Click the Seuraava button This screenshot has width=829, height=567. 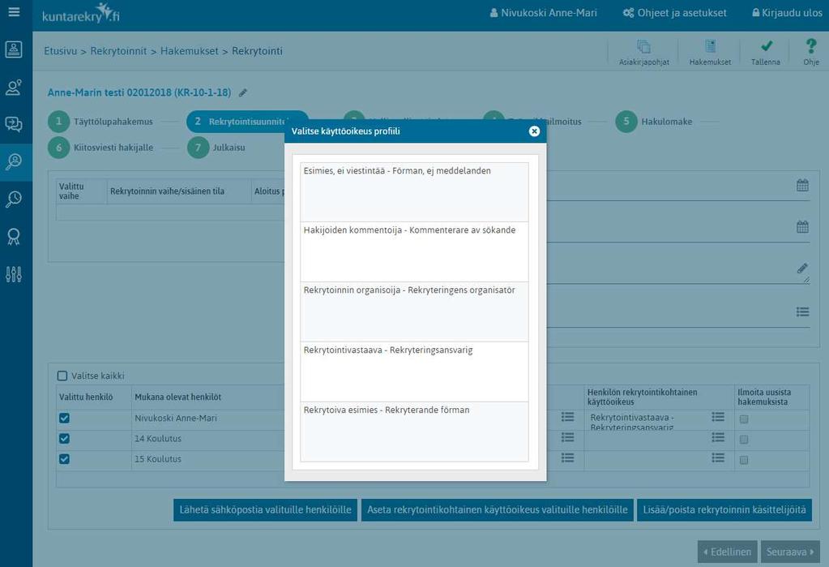(x=790, y=552)
